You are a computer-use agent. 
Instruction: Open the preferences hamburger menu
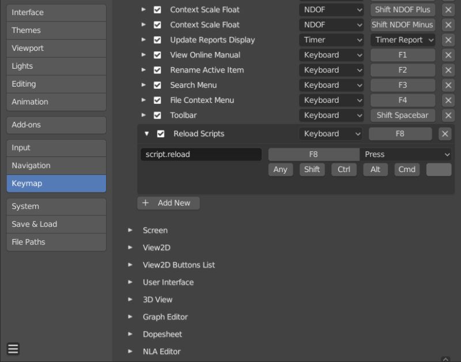(13, 349)
